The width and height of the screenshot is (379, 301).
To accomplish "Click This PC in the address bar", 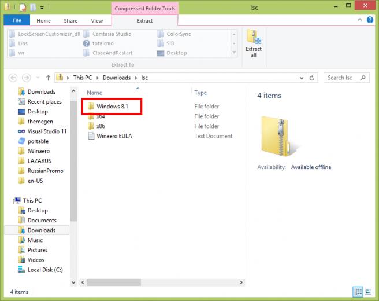I will coord(83,78).
